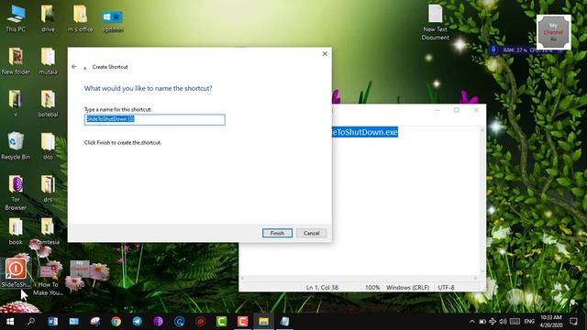This screenshot has width=587, height=330.
Task: Click UTF-8 encoding in Notepad status bar
Action: [x=447, y=287]
